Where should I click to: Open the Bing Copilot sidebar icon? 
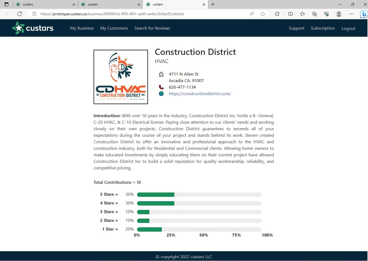click(x=364, y=14)
